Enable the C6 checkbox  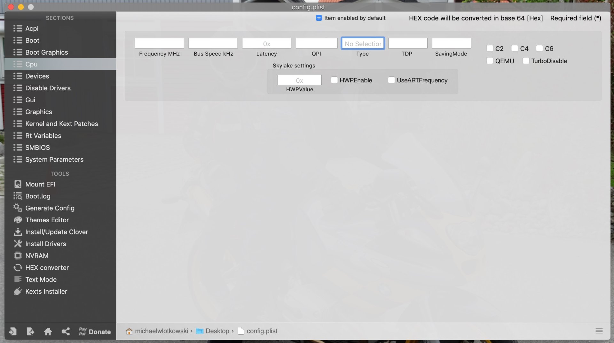click(x=539, y=48)
